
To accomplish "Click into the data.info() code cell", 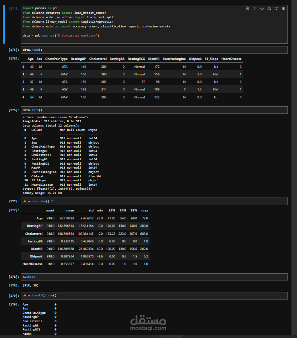I will click(x=154, y=110).
